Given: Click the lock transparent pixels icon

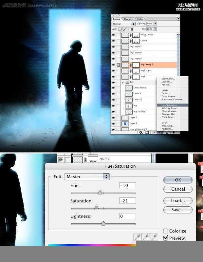Looking at the screenshot, I should click(120, 29).
